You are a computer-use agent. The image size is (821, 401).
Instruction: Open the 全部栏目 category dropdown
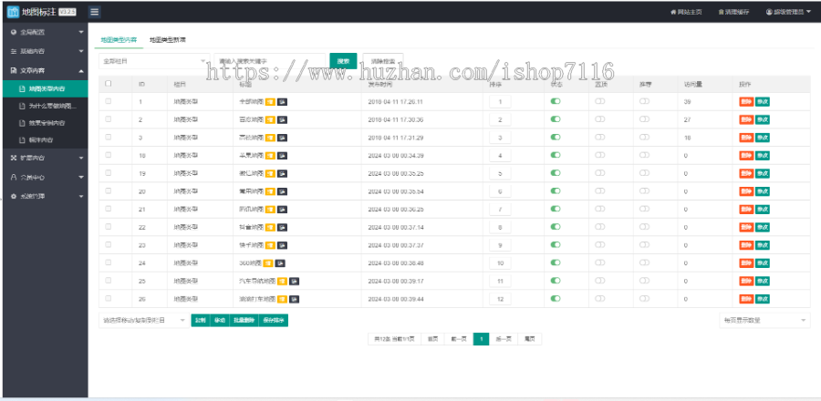coord(154,61)
